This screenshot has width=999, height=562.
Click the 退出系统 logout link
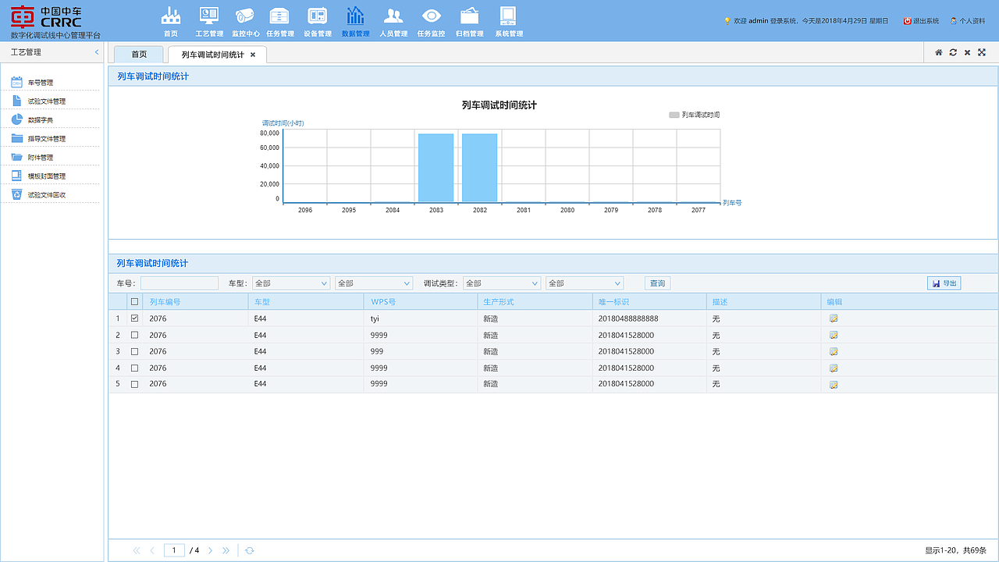pyautogui.click(x=921, y=21)
